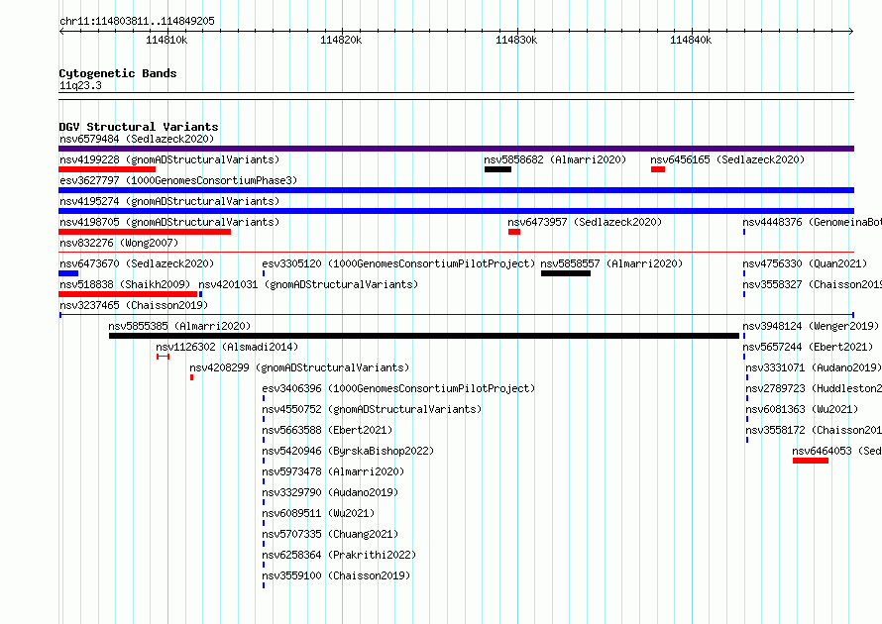Click the 114820k ruler position
The width and height of the screenshot is (882, 624).
point(342,40)
